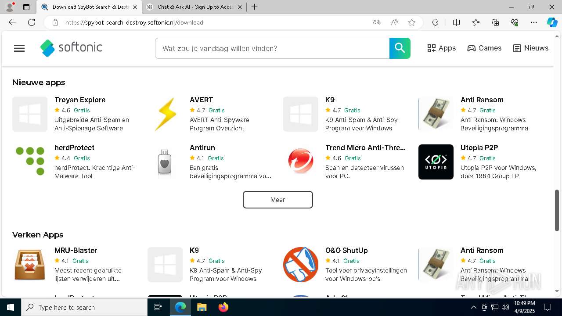
Task: Open the Copilot icon
Action: pyautogui.click(x=552, y=22)
